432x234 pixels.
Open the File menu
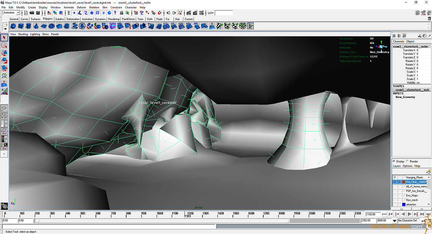[x=4, y=7]
